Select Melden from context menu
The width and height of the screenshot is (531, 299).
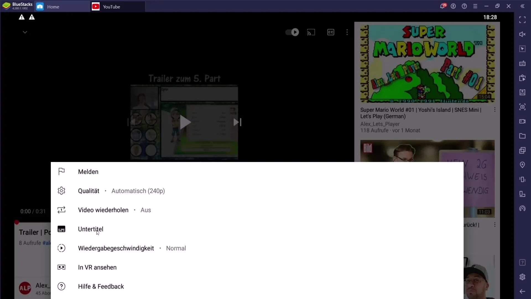coord(88,172)
